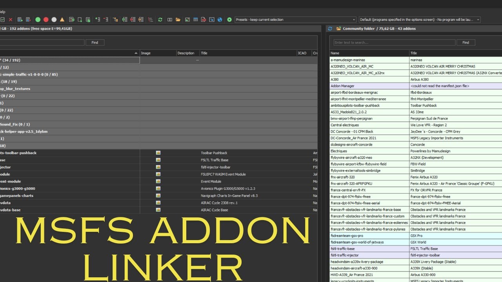Click the red X toolbar icon

11,20
